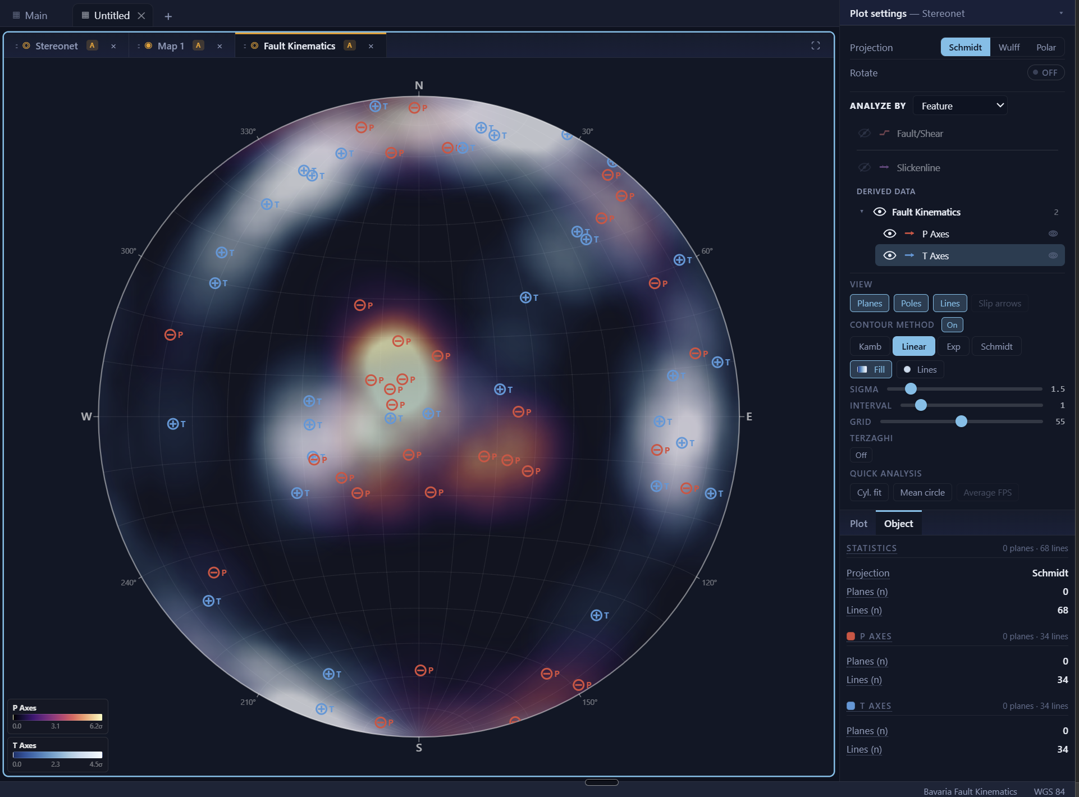Screen dimensions: 1079x797
Task: Click the Fault/Shear feature type icon
Action: coord(884,133)
